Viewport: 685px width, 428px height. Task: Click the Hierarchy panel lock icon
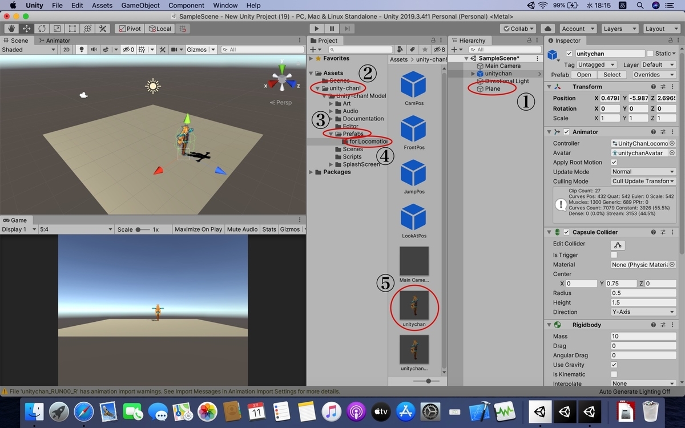(530, 41)
